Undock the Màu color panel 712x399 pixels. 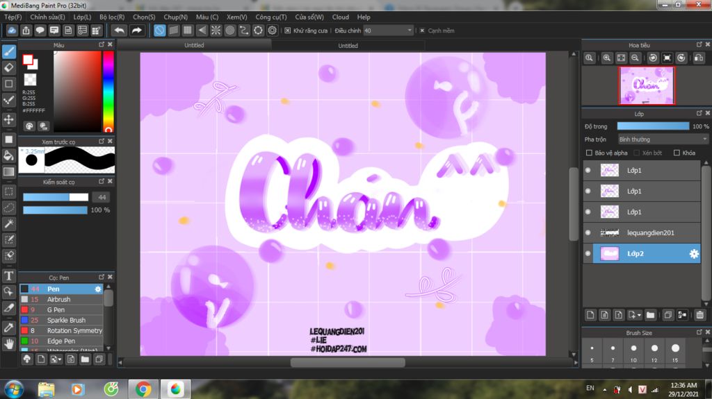click(x=102, y=44)
